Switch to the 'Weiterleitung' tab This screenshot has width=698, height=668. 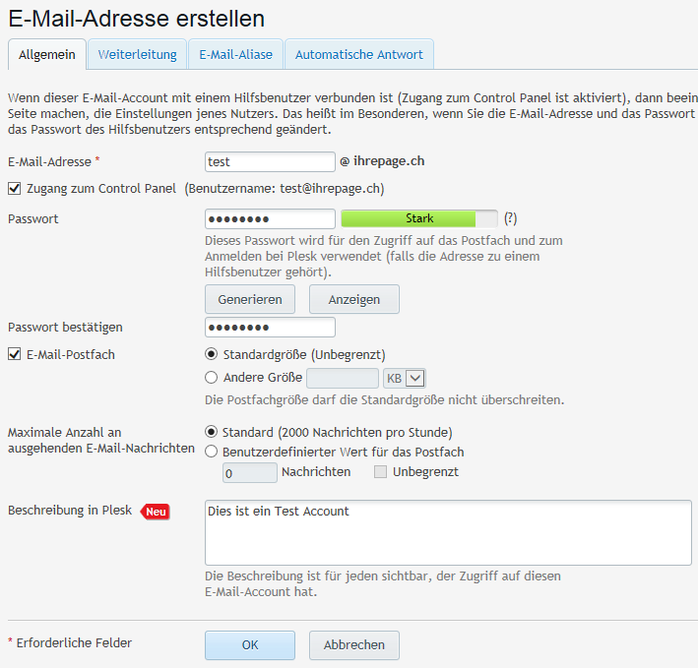[x=137, y=55]
